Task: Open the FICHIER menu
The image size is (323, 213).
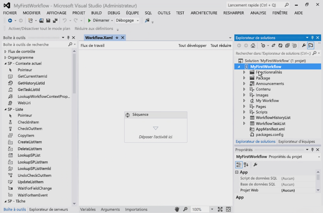Action: click(x=10, y=13)
